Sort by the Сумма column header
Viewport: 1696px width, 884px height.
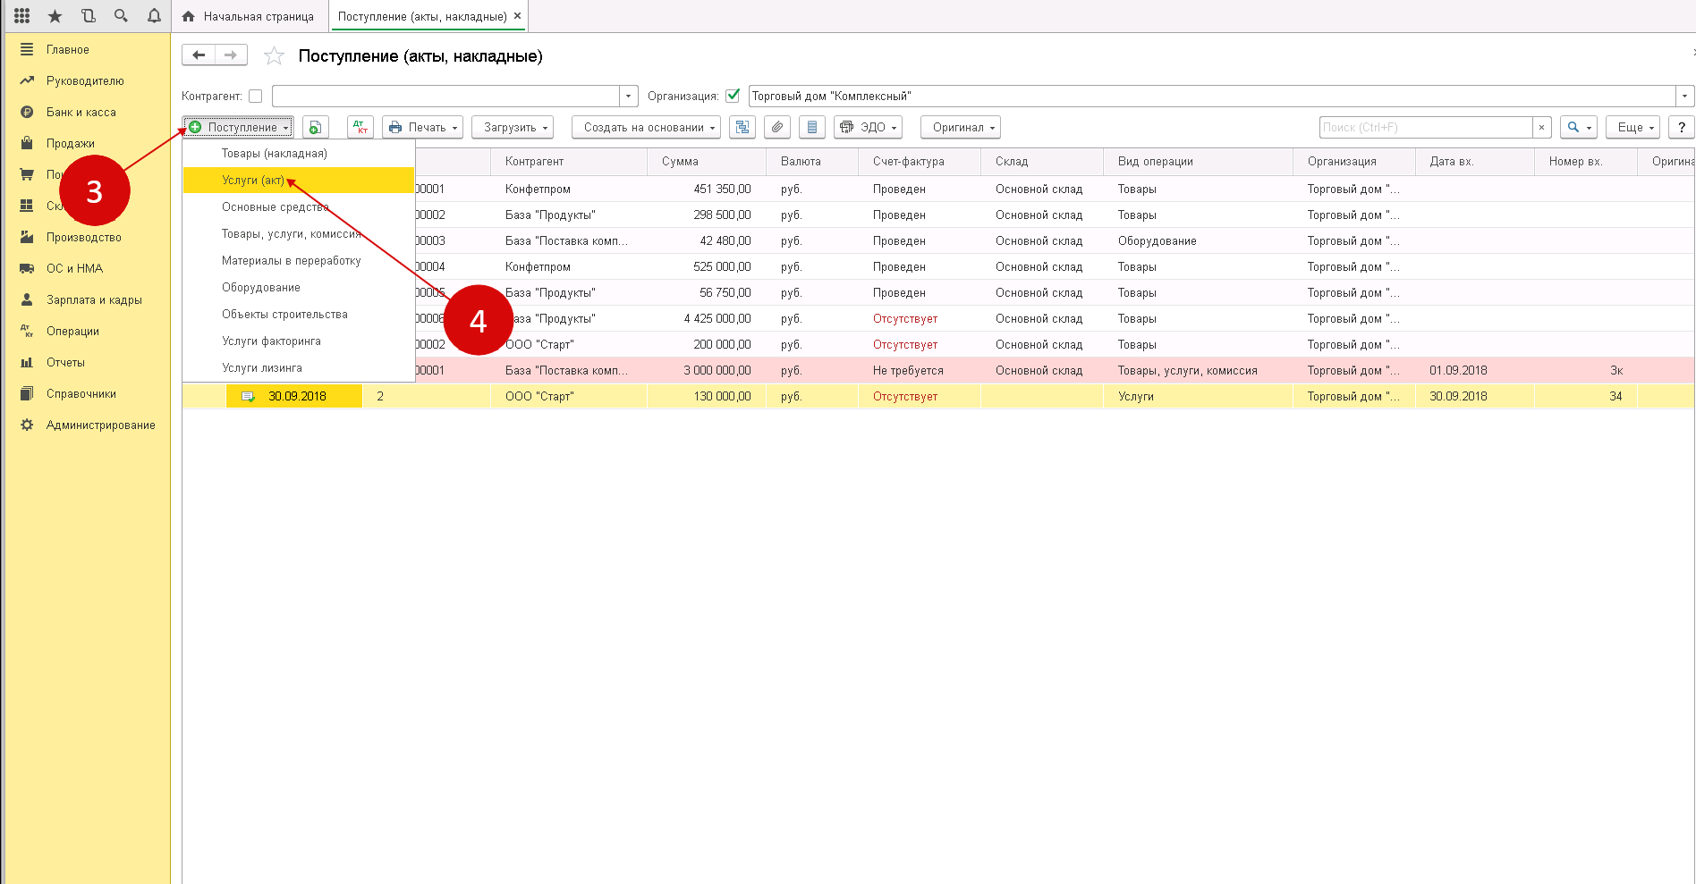(680, 162)
